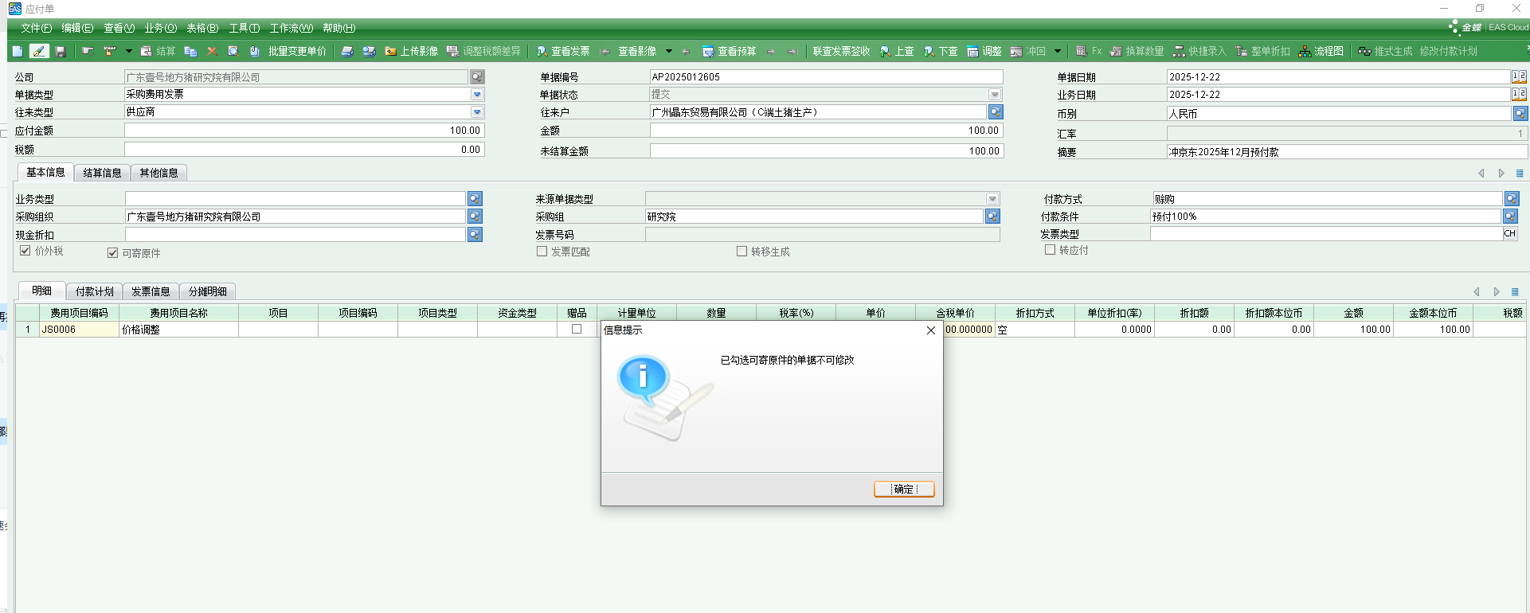This screenshot has width=1530, height=613.
Task: Click 联查发票签收 toolbar button
Action: (840, 51)
